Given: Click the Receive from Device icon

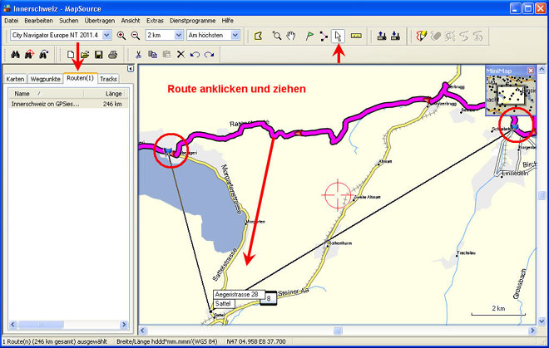Looking at the screenshot, I should 395,36.
